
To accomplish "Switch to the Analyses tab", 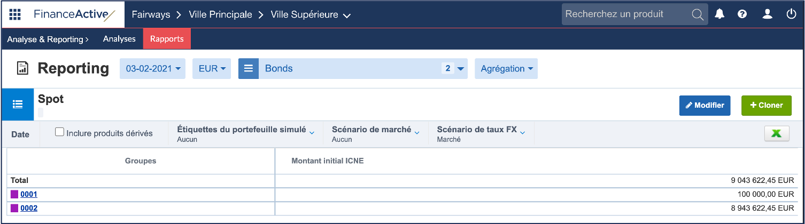I will click(119, 39).
